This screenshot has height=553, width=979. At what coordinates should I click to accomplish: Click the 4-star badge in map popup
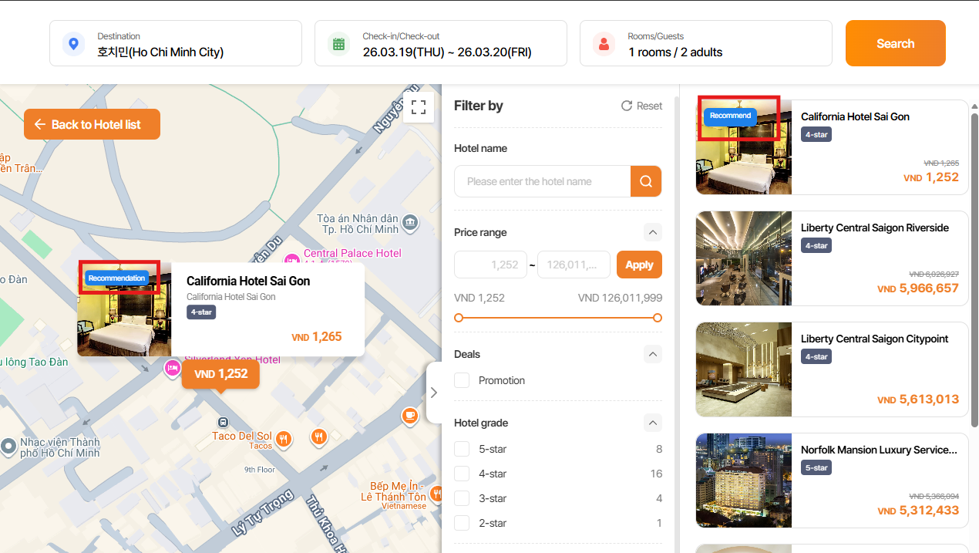tap(201, 312)
